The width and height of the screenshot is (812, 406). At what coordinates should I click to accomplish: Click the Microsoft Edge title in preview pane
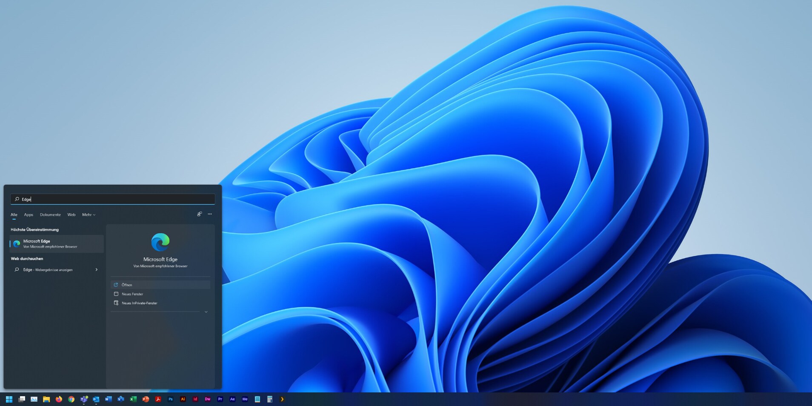tap(160, 259)
